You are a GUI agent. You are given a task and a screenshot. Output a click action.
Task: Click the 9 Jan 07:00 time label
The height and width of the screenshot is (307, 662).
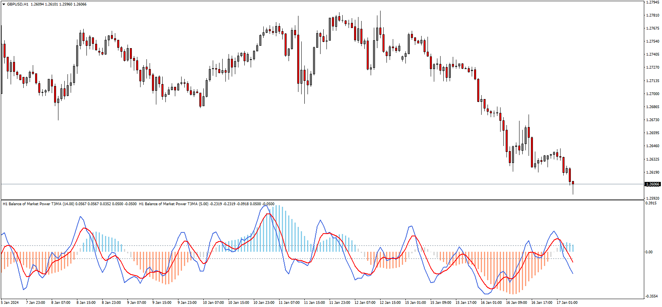137,303
